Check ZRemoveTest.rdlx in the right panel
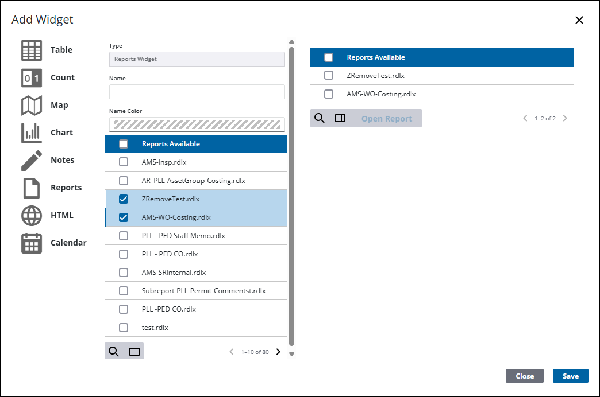The height and width of the screenshot is (397, 600). click(x=329, y=75)
